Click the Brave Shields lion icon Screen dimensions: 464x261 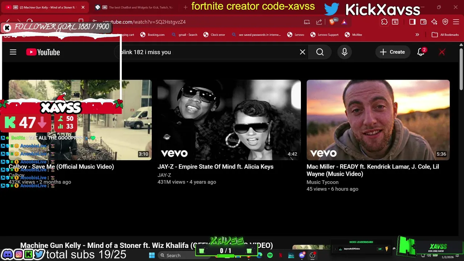pos(332,22)
